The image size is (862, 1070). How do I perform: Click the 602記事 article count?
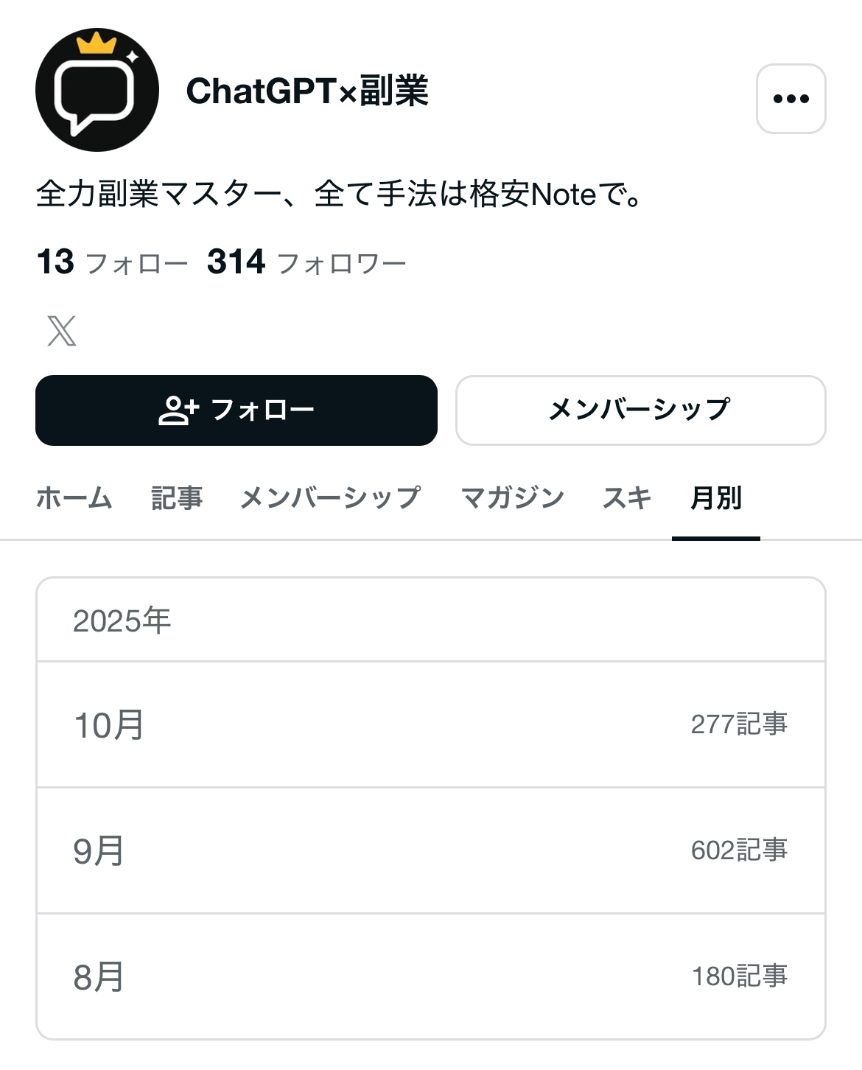[739, 850]
